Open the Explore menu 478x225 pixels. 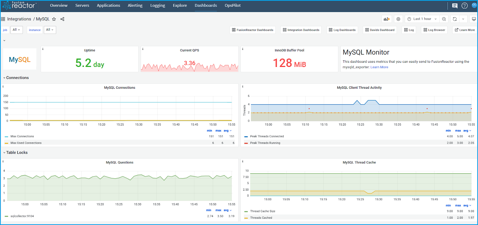coord(180,5)
